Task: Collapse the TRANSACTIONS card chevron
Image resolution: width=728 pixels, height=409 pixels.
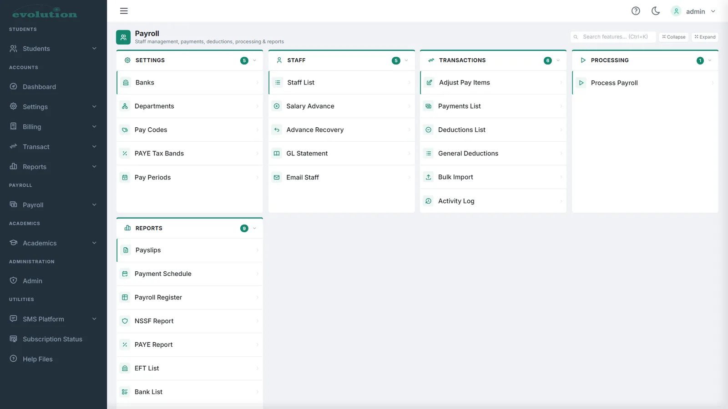Action: tap(558, 60)
